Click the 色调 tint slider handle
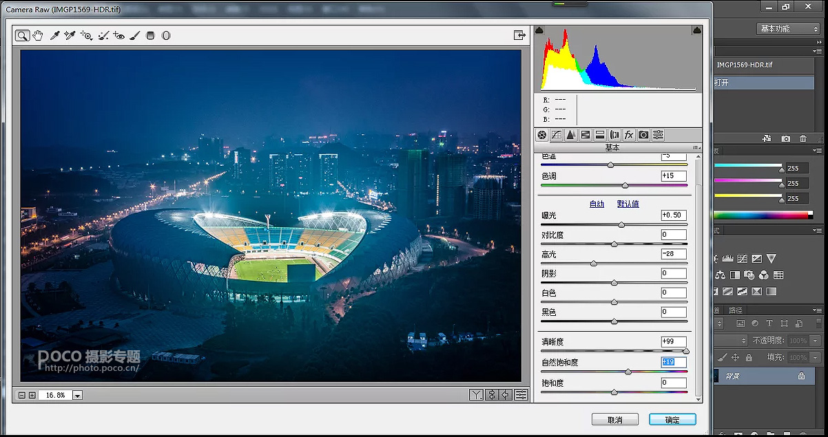Viewport: 828px width, 437px height. tap(625, 186)
